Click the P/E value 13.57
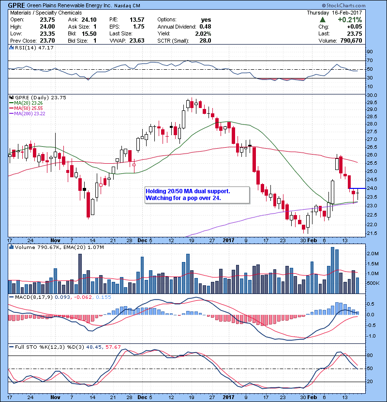 pos(137,20)
